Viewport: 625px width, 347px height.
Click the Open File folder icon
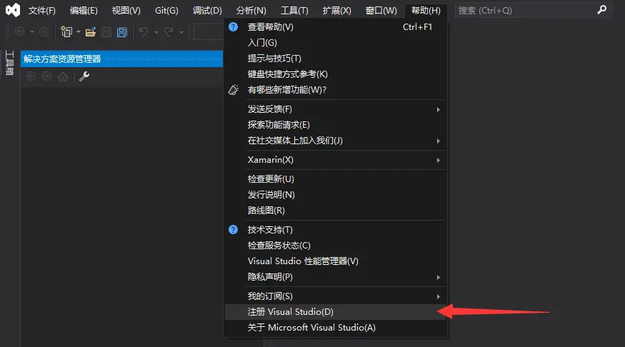click(x=90, y=32)
